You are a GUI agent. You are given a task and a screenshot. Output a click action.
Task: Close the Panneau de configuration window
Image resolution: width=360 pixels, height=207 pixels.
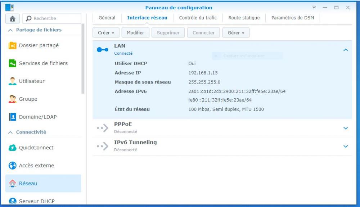(x=348, y=8)
